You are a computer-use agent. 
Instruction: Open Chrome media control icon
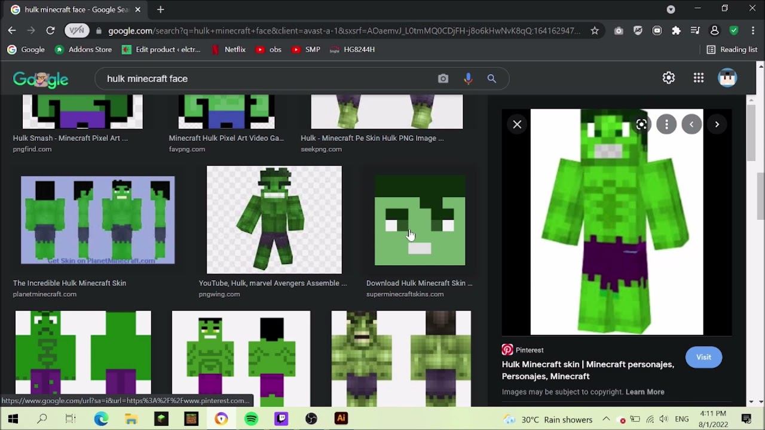click(695, 30)
